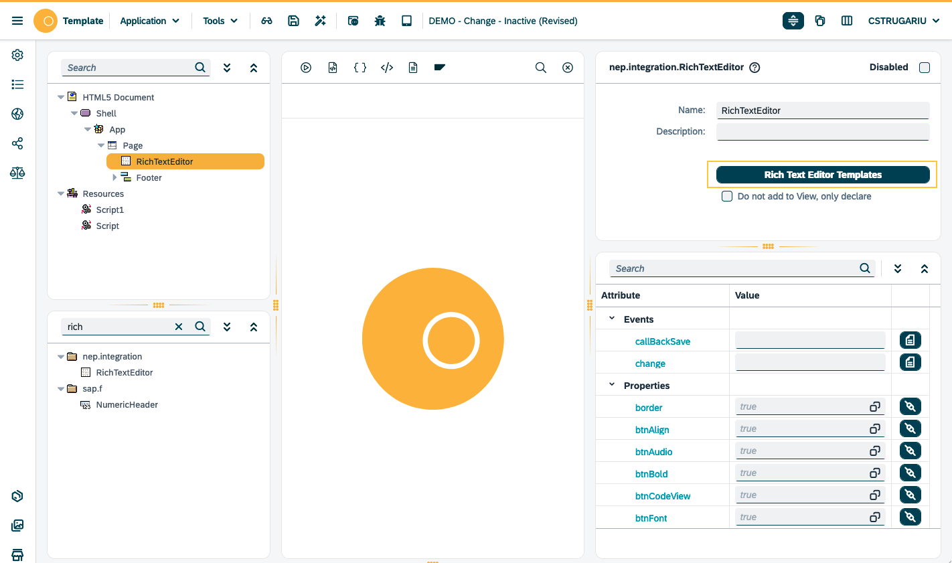Viewport: 952px width, 563px height.
Task: Open mobile device preview icon
Action: pos(406,21)
